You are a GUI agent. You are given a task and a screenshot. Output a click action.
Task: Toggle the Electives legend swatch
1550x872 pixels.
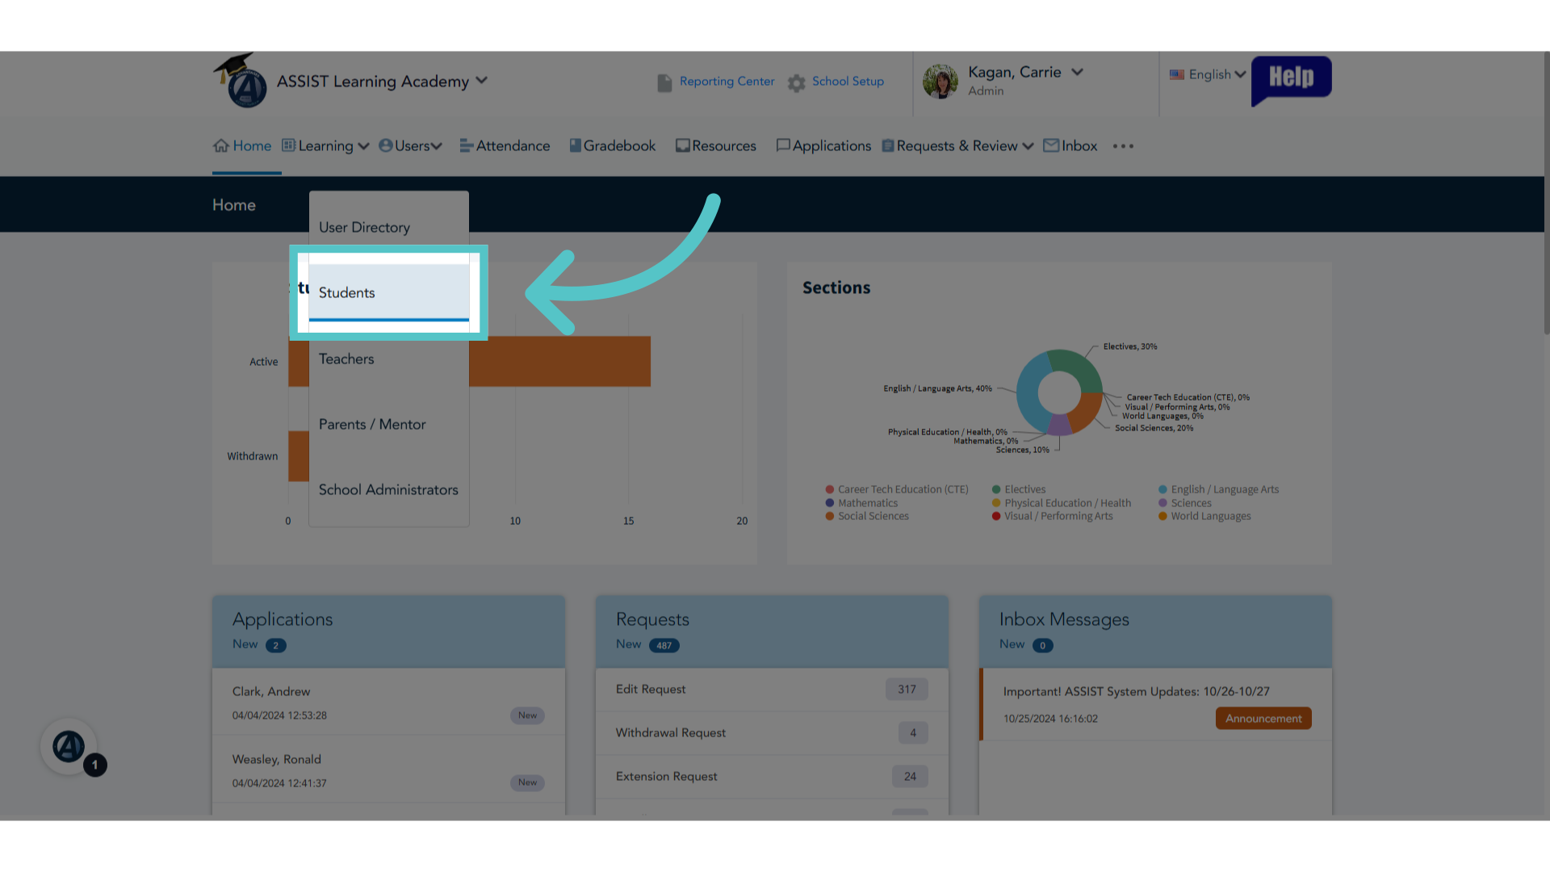pos(996,489)
